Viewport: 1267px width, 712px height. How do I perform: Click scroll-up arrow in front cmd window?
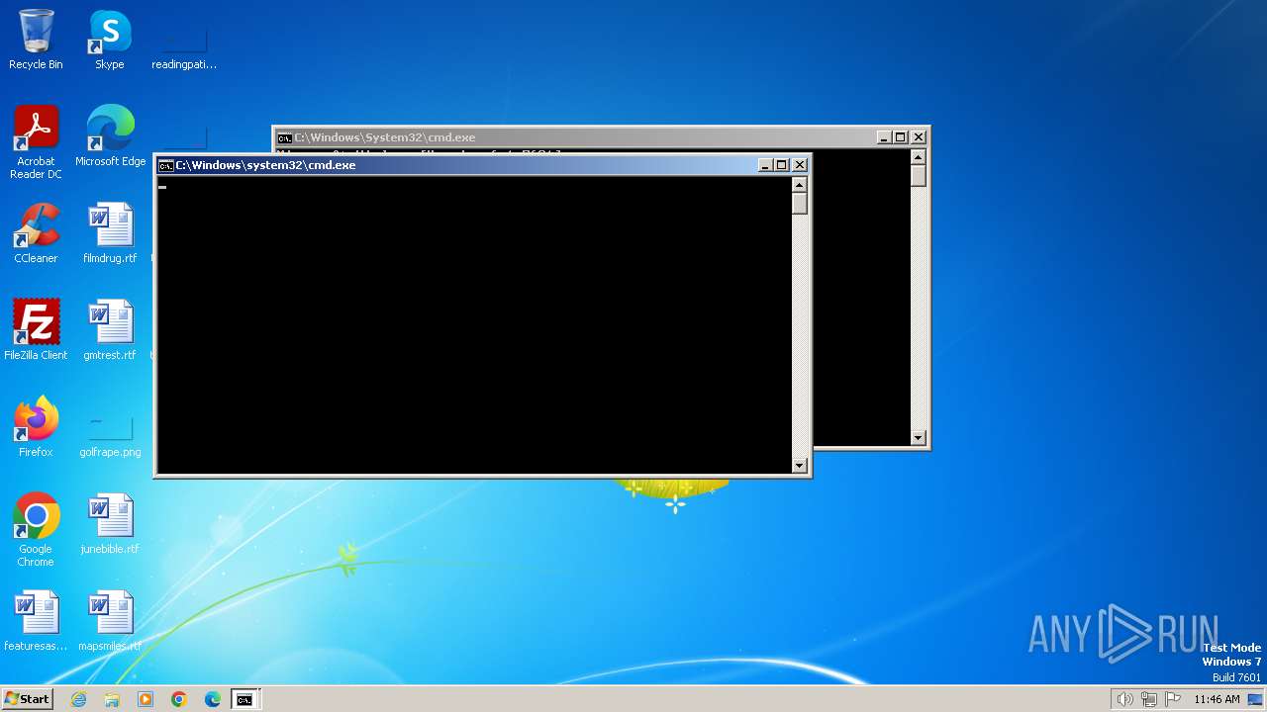(800, 185)
